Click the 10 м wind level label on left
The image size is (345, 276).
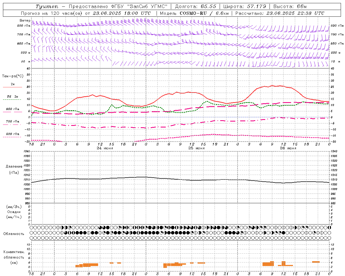click(26, 61)
